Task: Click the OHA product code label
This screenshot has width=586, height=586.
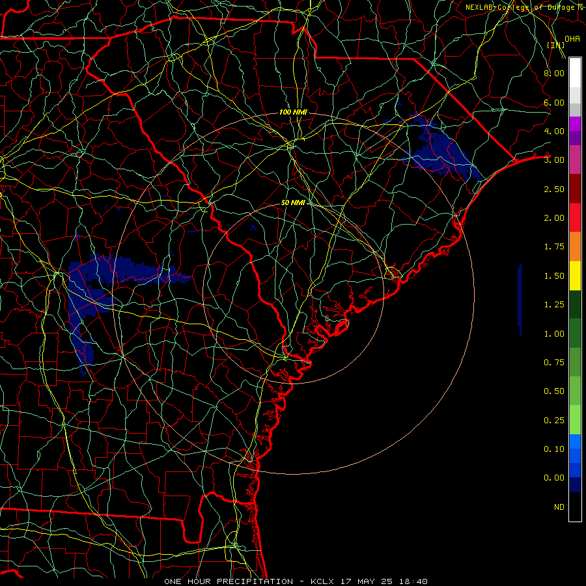Action: click(572, 39)
